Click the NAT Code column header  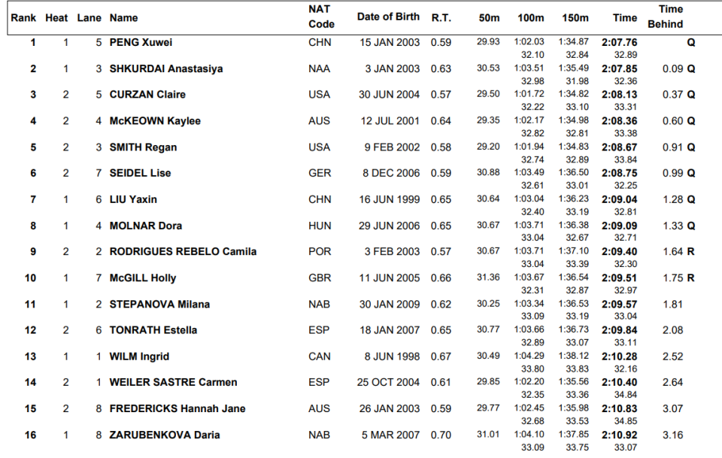321,17
